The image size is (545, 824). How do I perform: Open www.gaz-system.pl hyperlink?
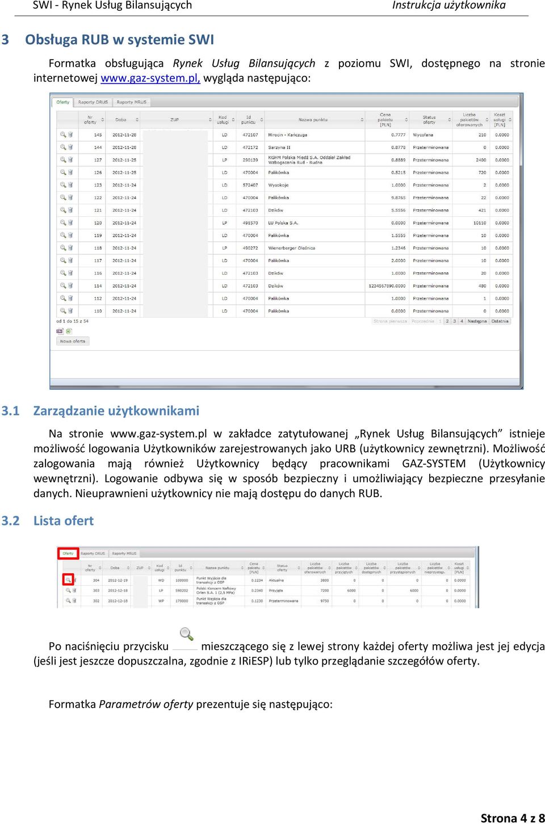pyautogui.click(x=150, y=78)
